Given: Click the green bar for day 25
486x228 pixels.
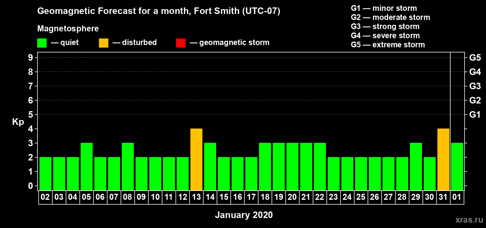Looking at the screenshot, I should (x=361, y=174).
